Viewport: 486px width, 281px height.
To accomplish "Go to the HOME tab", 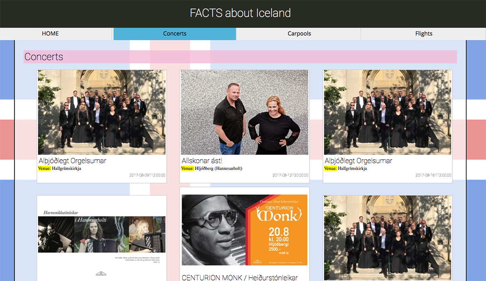I will coord(50,34).
